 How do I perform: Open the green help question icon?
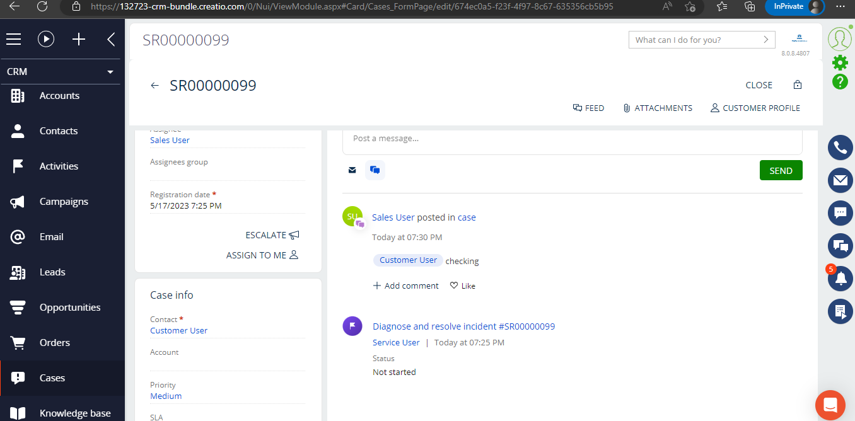coord(840,81)
